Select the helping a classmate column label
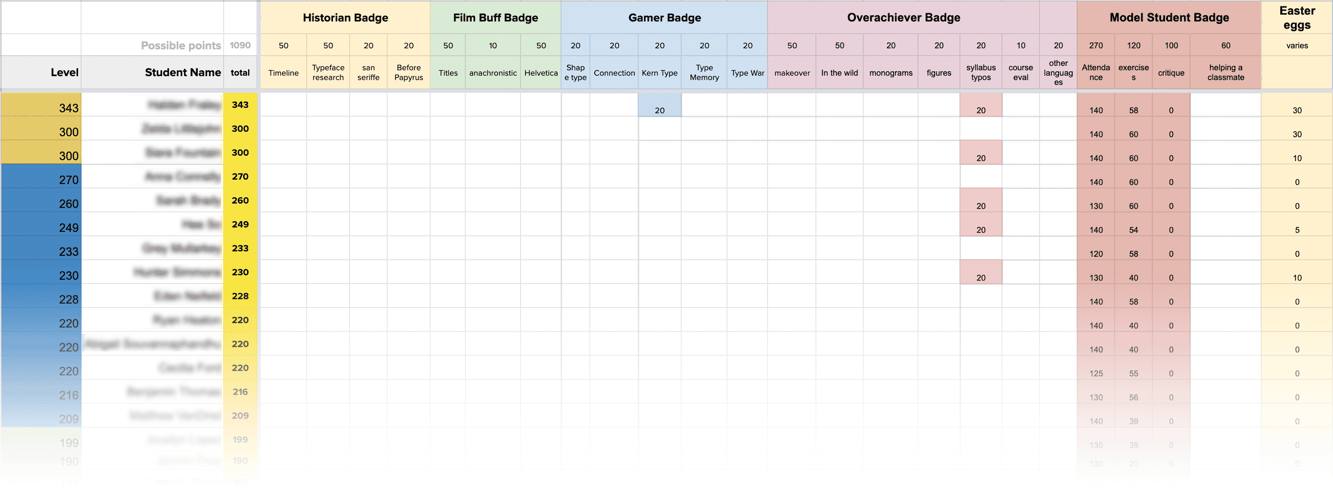 1226,72
